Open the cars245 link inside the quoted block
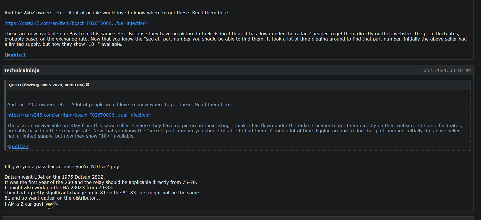This screenshot has height=220, width=481. point(79,115)
